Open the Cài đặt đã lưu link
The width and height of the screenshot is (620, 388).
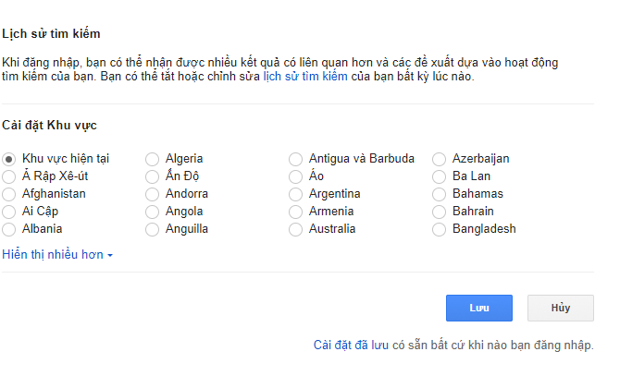point(351,345)
